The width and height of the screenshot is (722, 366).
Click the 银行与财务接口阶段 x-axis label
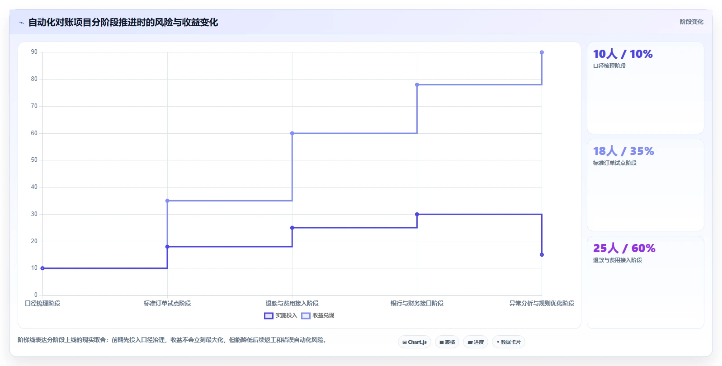point(417,303)
